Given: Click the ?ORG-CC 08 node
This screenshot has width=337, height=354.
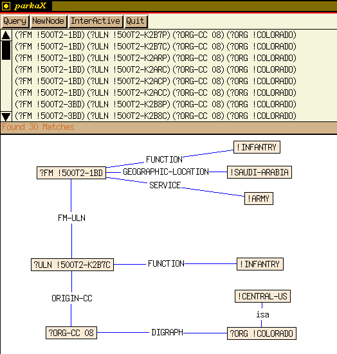Looking at the screenshot, I should pyautogui.click(x=71, y=333).
